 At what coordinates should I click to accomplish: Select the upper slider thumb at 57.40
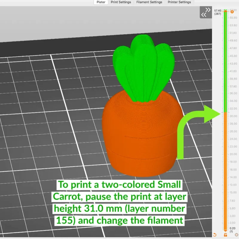pos(226,11)
